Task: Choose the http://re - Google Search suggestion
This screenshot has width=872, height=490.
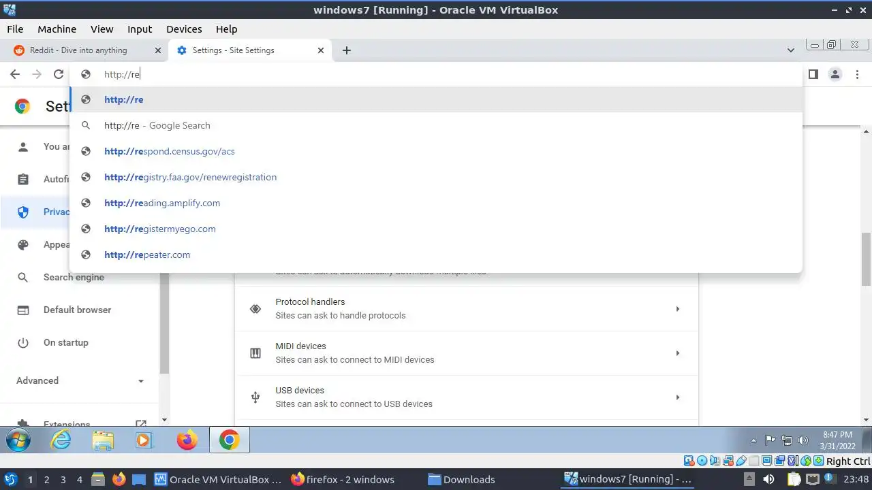Action: pyautogui.click(x=436, y=125)
